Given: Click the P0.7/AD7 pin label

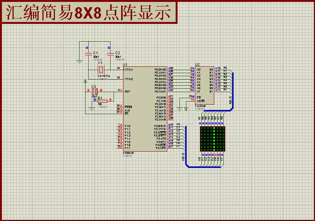Looking at the screenshot, I should tap(160, 91).
